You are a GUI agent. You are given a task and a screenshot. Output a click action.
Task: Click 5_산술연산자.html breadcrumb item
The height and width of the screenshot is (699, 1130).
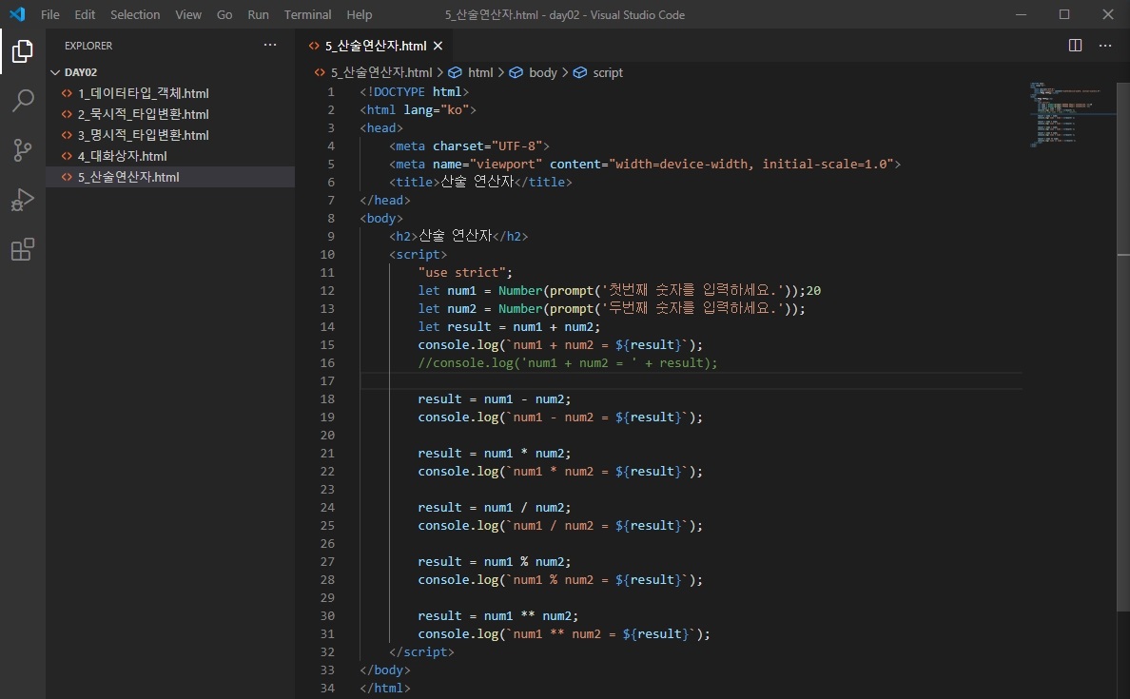click(381, 73)
